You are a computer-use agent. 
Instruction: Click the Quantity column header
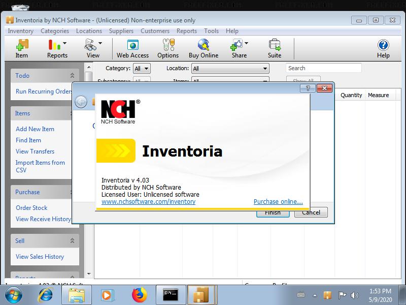(x=351, y=95)
